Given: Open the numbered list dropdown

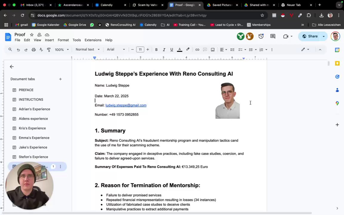Looking at the screenshot, I should [x=263, y=50].
